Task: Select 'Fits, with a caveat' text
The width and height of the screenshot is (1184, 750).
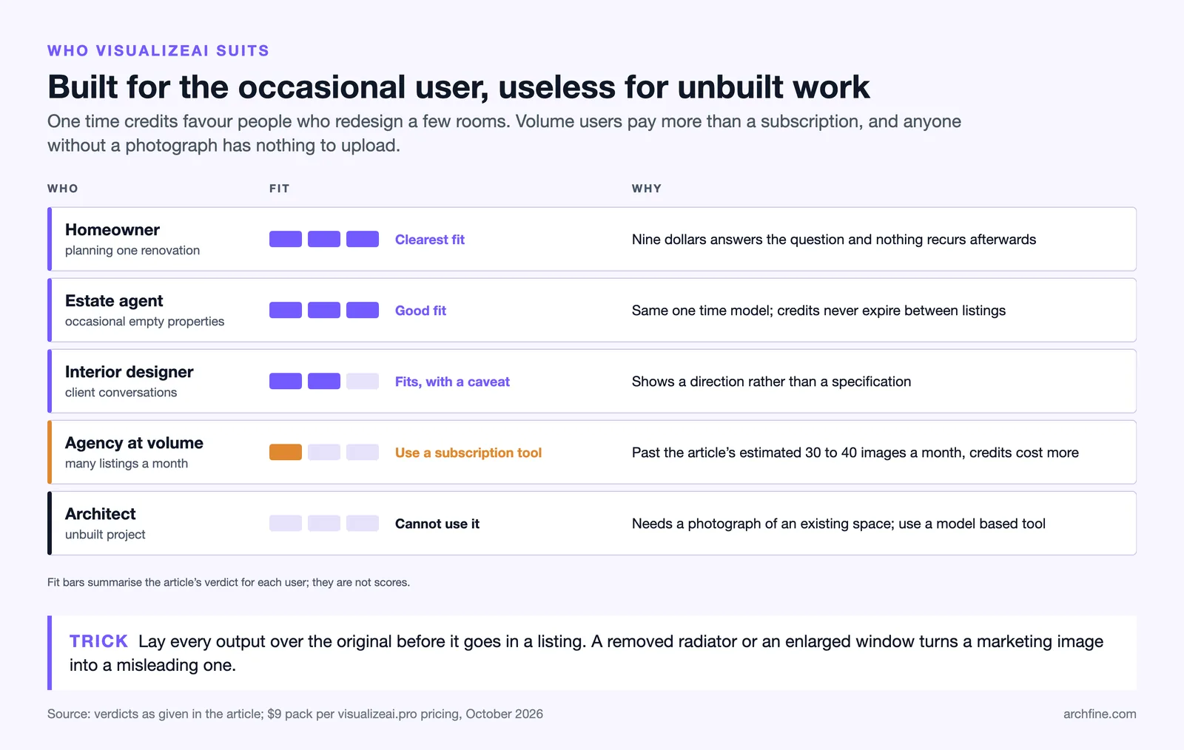Action: pos(452,382)
